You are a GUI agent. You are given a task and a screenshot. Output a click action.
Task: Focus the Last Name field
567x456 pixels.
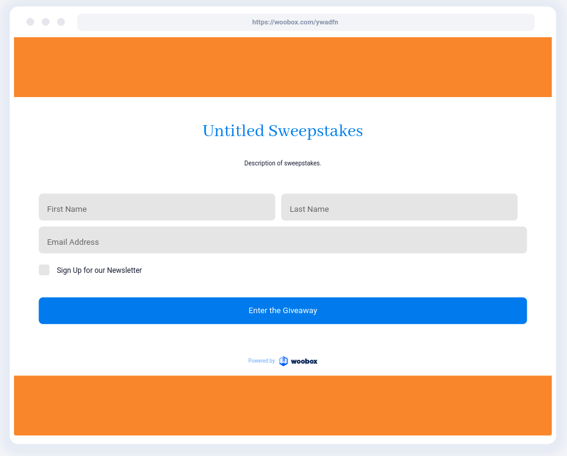[x=399, y=208]
